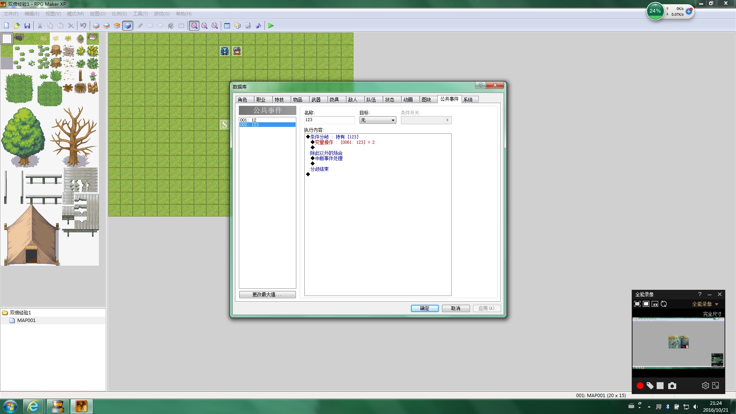
Task: Click the Open Project folder icon
Action: [17, 26]
